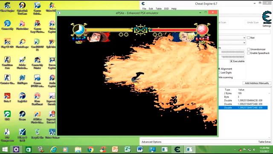Click the ePSXe window title icon
The height and width of the screenshot is (154, 273).
click(x=59, y=13)
